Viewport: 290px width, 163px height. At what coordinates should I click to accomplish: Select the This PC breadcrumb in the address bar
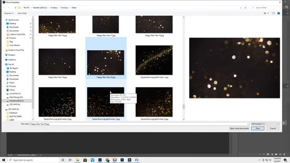(26, 8)
